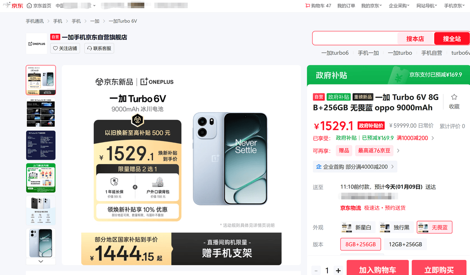470x275 pixels.
Task: Click the OnePlus store logo
Action: (36, 44)
